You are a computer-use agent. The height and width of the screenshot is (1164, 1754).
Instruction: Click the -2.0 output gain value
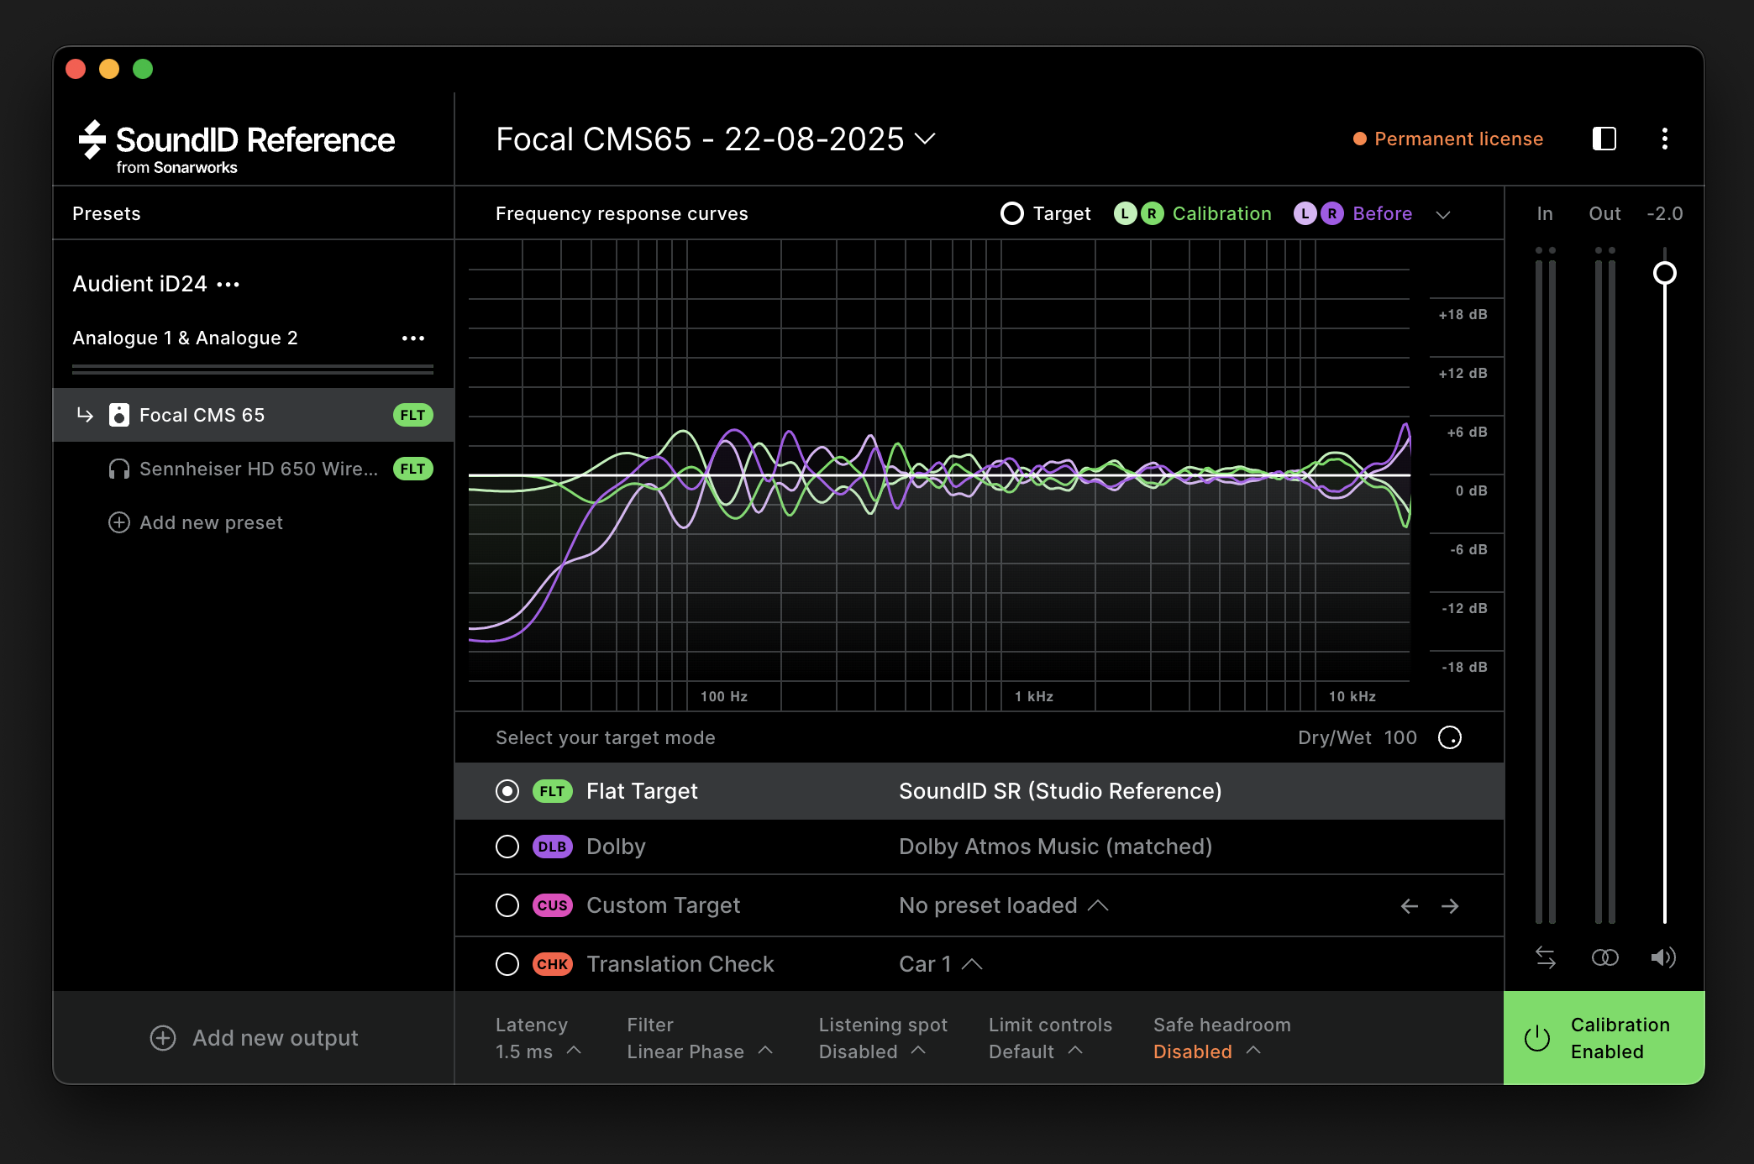pos(1665,213)
